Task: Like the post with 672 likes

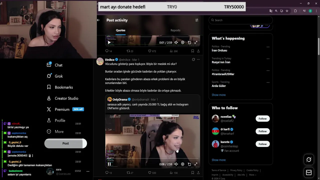Action: coord(152,51)
